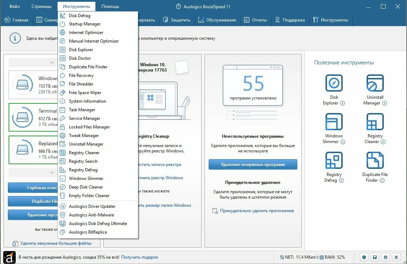Open Windows Slimmer icon in right panel
The image size is (407, 264).
click(334, 122)
